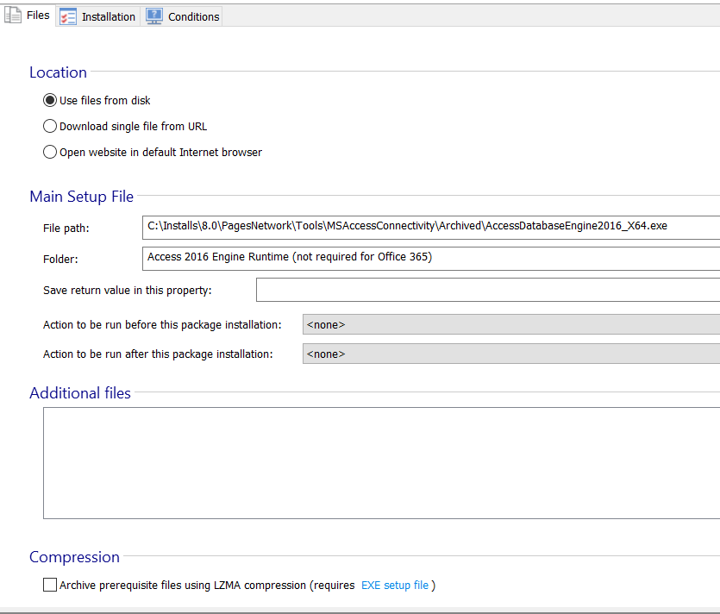Select 'Use files from disk' option
720x614 pixels.
[50, 101]
